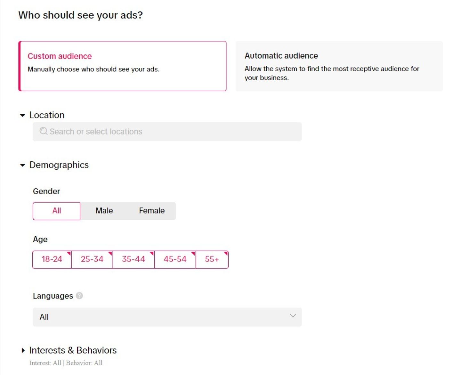
Task: Collapse the Demographics section
Action: click(22, 165)
